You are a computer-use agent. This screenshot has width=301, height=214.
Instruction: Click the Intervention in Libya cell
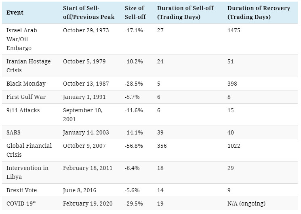25,172
